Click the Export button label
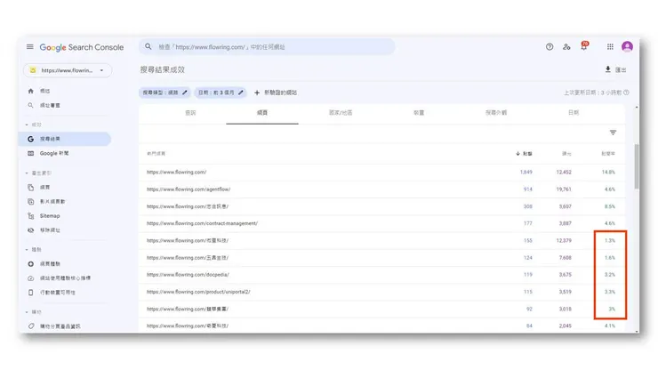 [621, 69]
